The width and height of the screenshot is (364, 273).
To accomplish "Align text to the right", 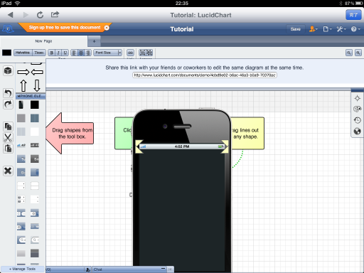I will (x=87, y=53).
